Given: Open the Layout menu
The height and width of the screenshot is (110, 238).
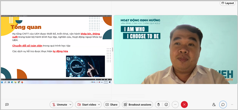Looking at the screenshot, I should tap(228, 3).
